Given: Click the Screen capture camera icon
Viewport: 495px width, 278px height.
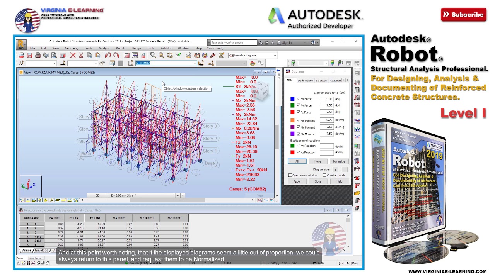Looking at the screenshot, I should coord(63,55).
